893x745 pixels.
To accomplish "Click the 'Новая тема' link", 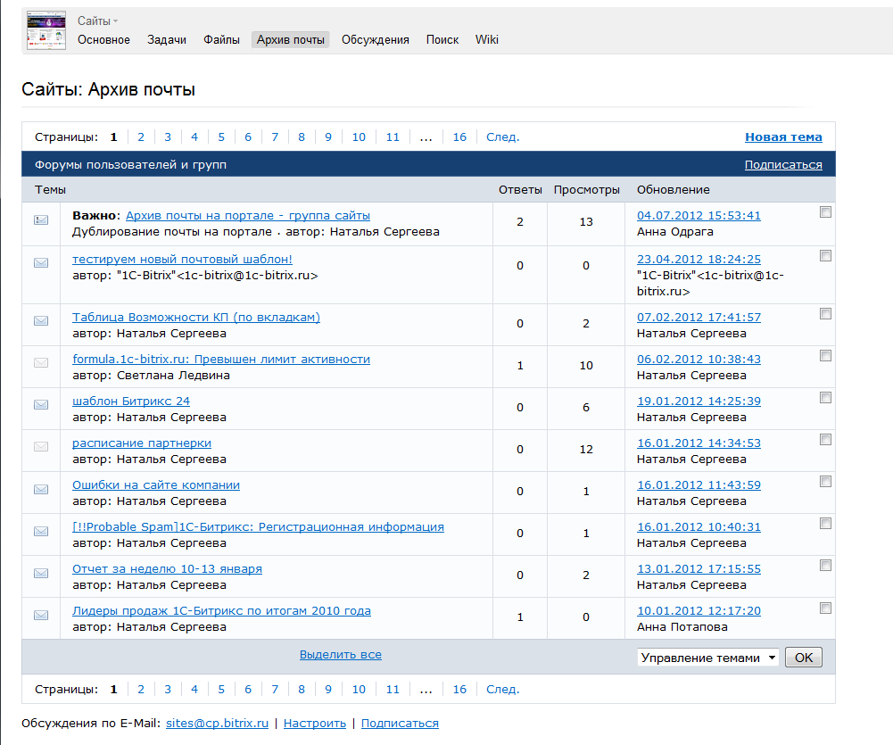I will (783, 137).
